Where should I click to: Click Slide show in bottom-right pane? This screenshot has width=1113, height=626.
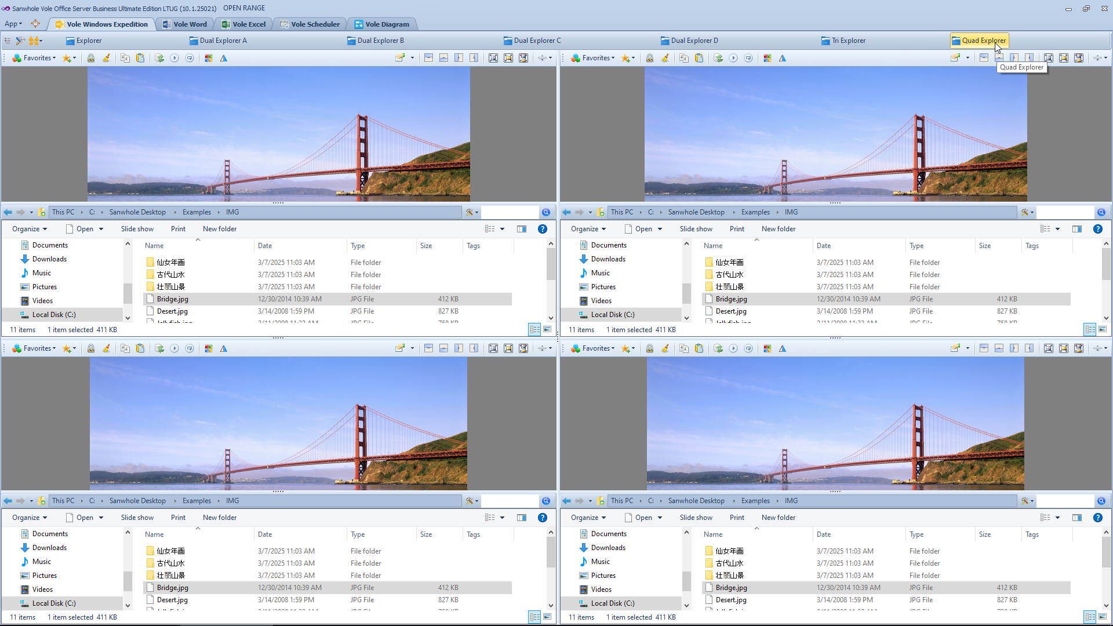click(x=696, y=518)
